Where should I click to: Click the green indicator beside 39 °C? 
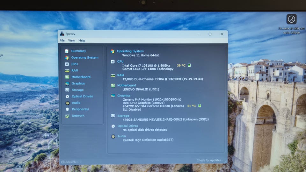click(189, 65)
